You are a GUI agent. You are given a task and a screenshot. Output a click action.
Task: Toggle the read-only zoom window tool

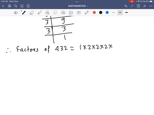pos(16,12)
